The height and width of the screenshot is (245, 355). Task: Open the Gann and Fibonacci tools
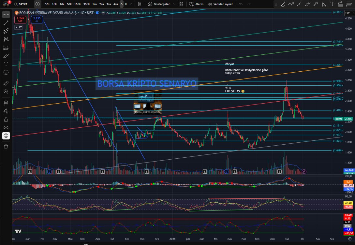tap(6, 31)
